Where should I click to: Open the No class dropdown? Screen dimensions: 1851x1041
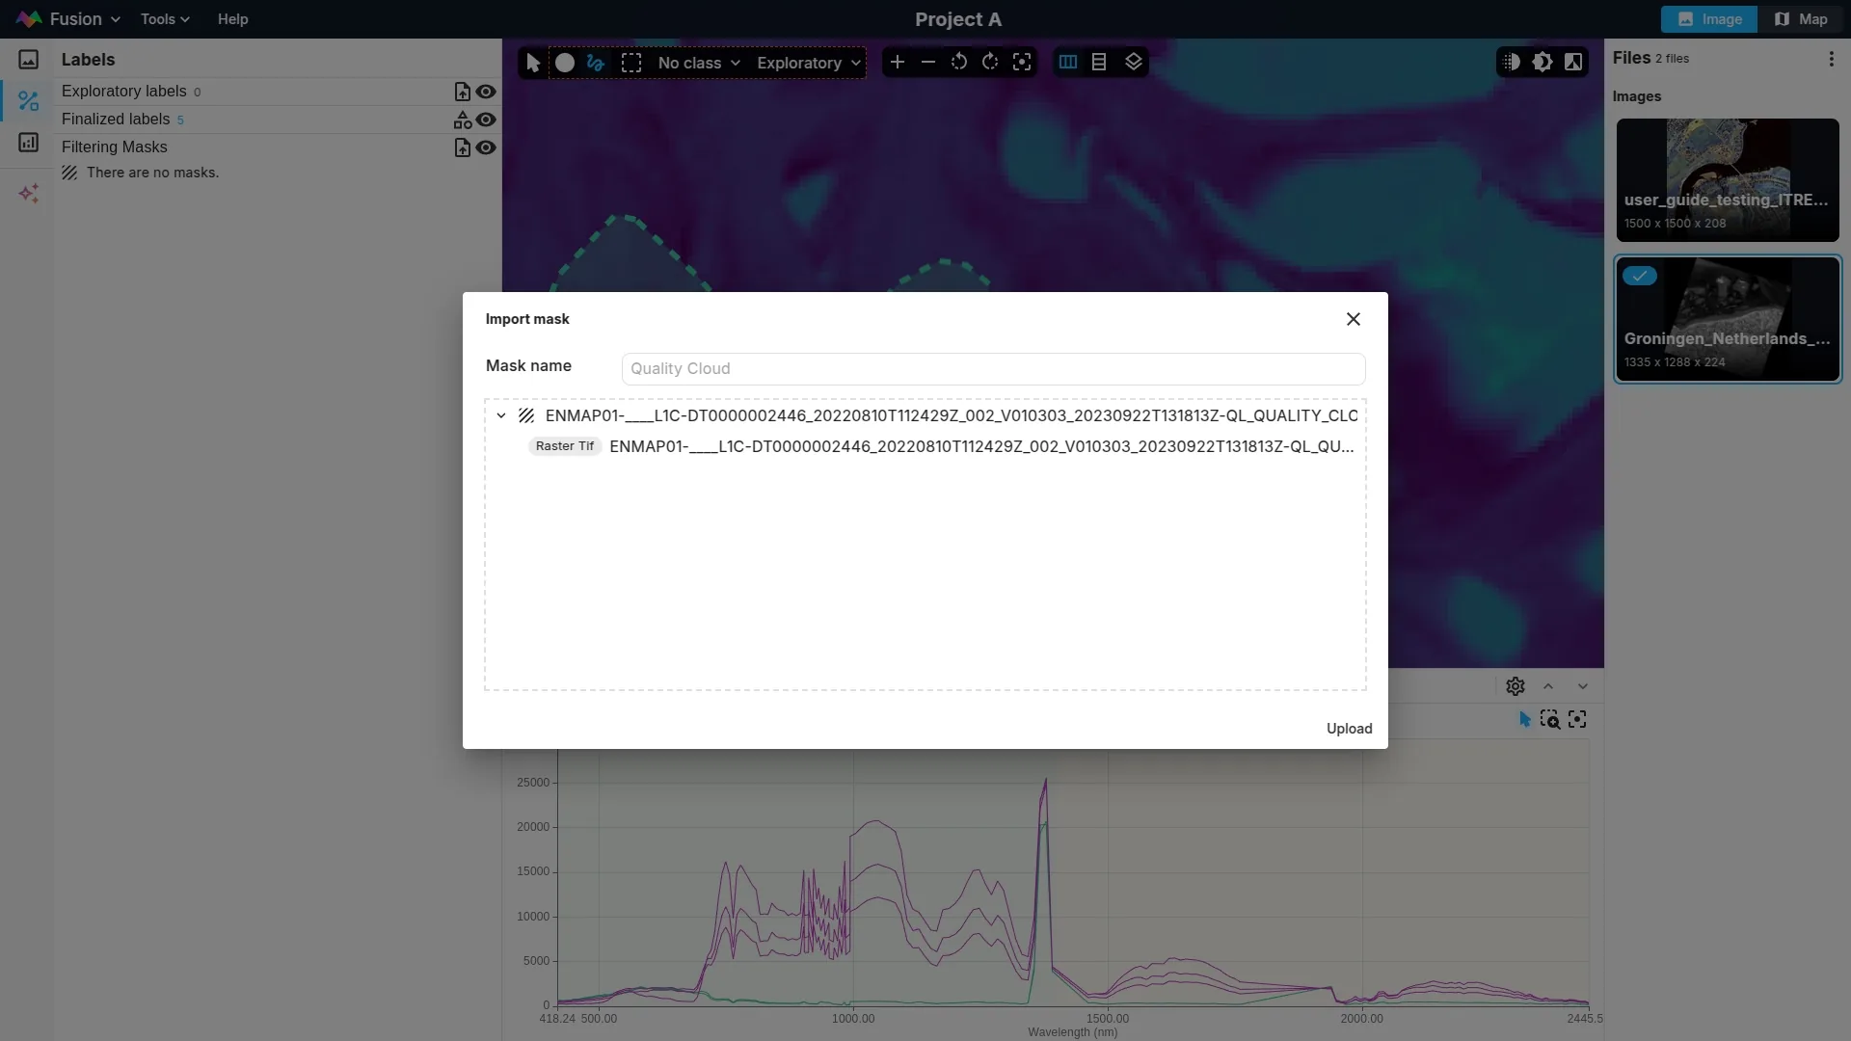(x=699, y=63)
